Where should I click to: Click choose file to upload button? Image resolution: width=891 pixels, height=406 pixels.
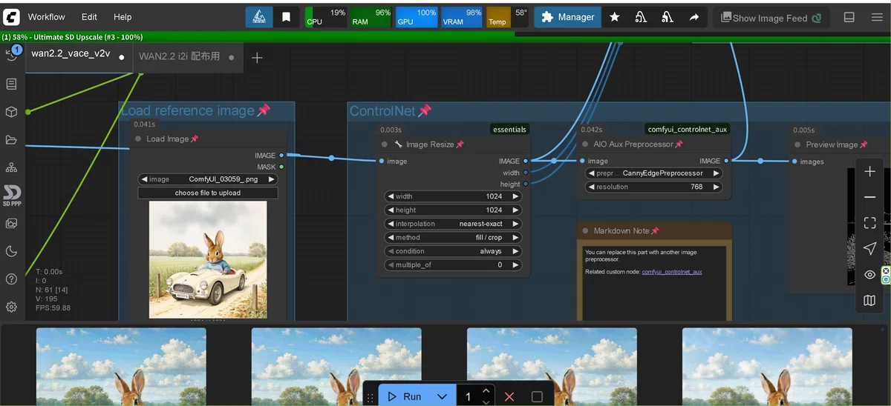pos(208,193)
